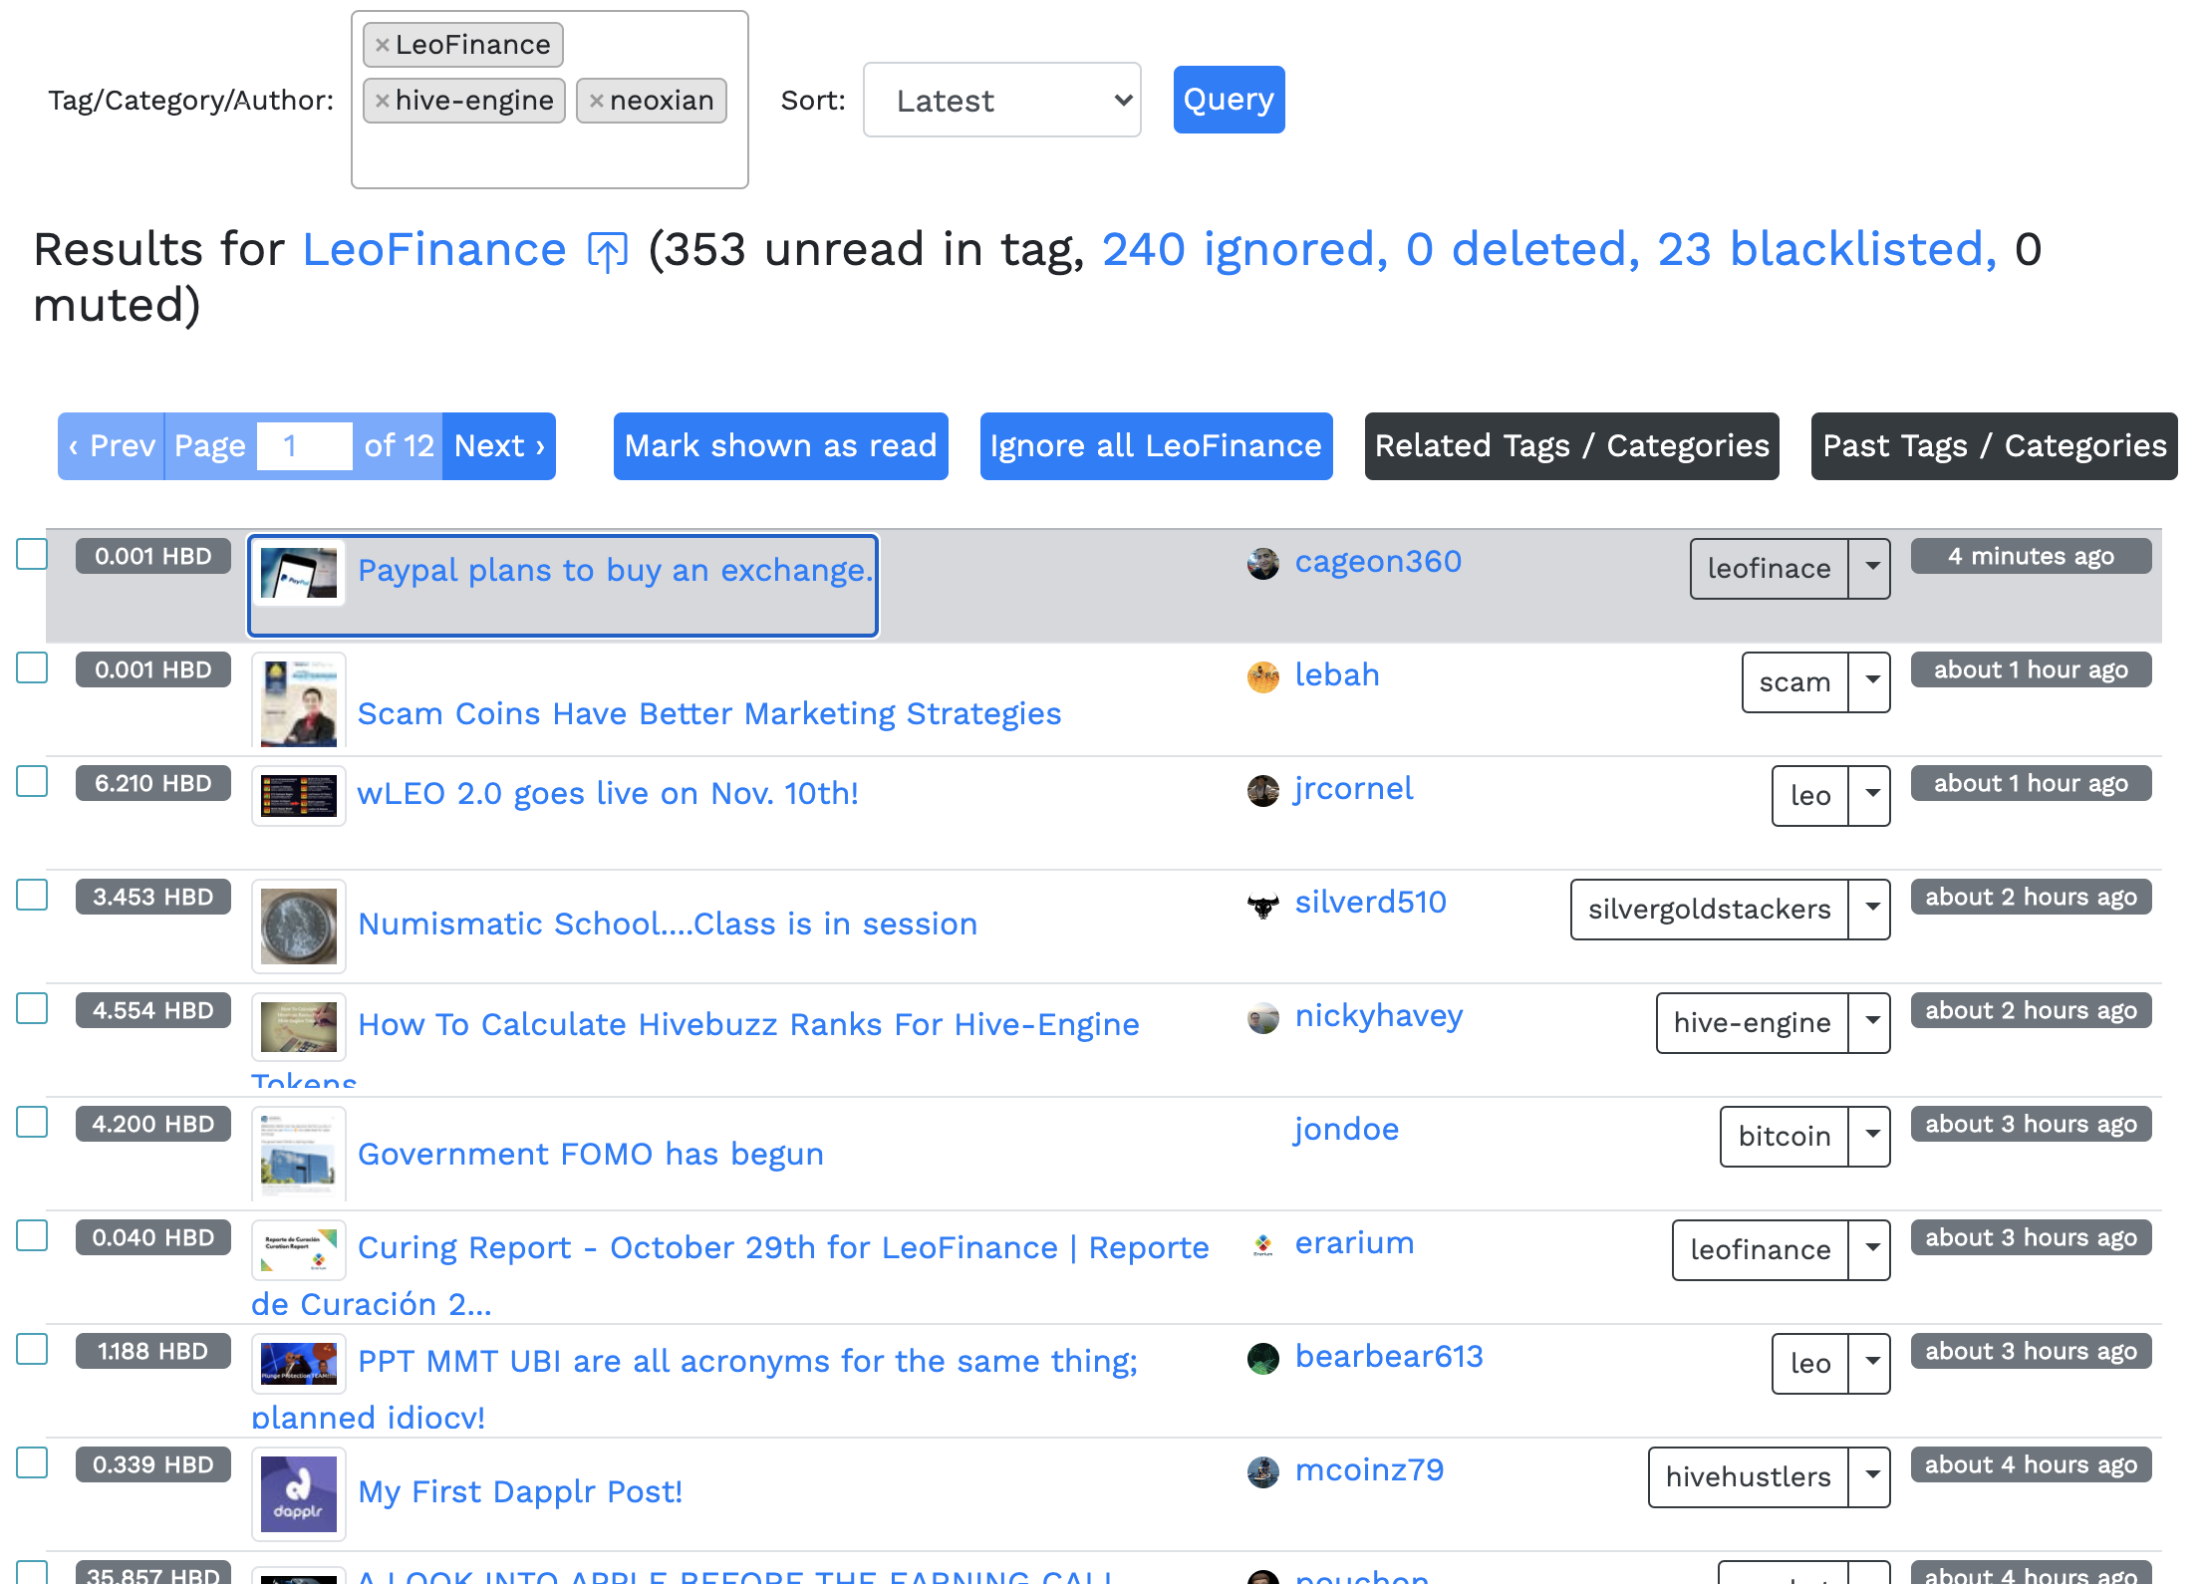Click bearbear613 avatar icon
Screen dimensions: 2202x1584
(1263, 1358)
